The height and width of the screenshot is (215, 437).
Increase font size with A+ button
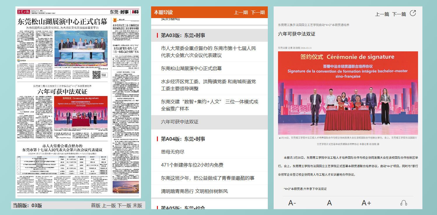point(366,203)
